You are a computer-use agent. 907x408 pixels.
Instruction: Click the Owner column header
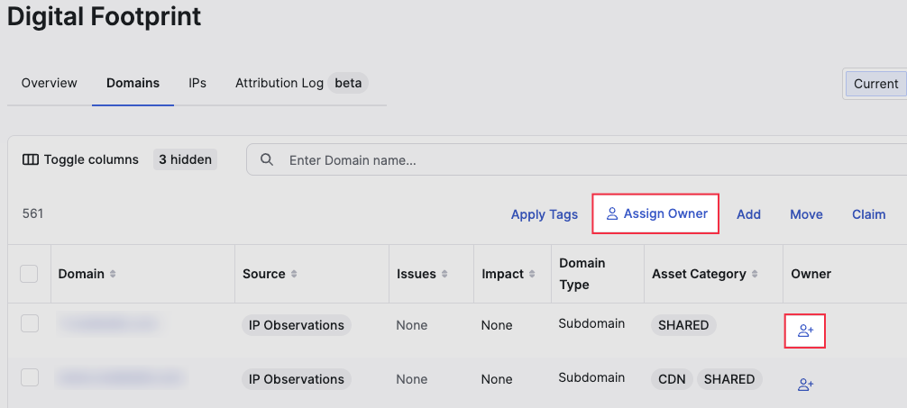(811, 274)
